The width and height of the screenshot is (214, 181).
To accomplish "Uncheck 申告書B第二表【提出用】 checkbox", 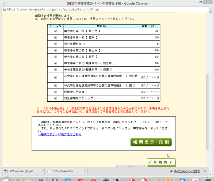I will click(55, 50).
